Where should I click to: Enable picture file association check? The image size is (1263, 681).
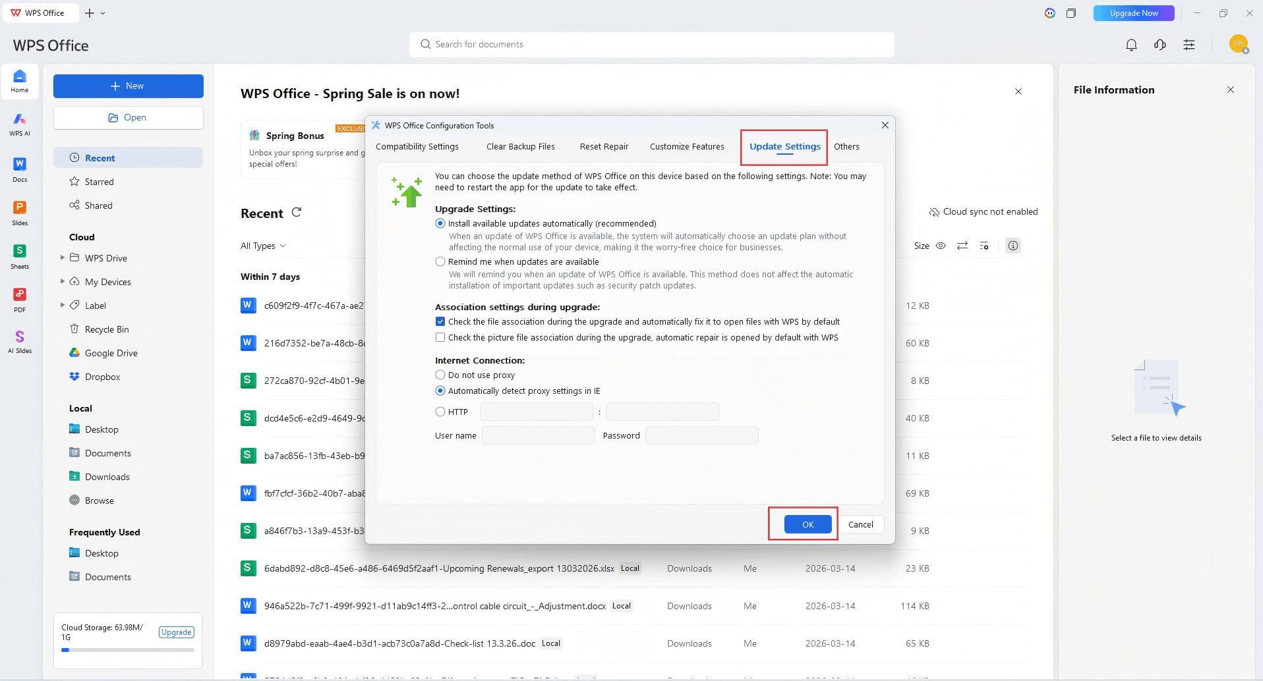pyautogui.click(x=440, y=337)
